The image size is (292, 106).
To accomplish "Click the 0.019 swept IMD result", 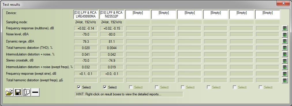I will pos(112,67).
